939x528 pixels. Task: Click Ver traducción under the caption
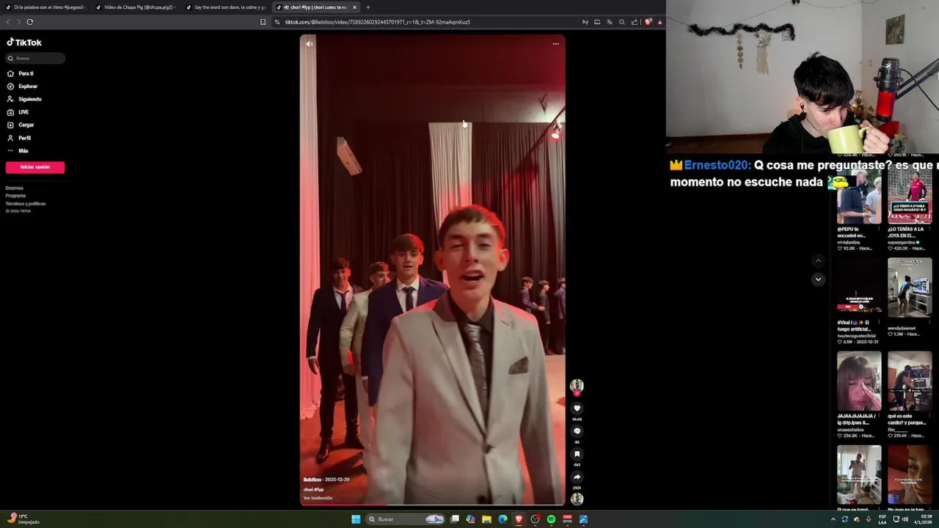click(318, 498)
